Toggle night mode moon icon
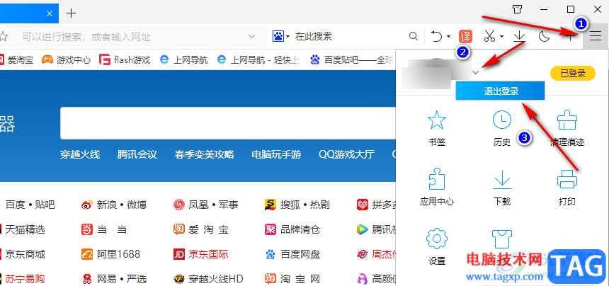 click(x=545, y=37)
